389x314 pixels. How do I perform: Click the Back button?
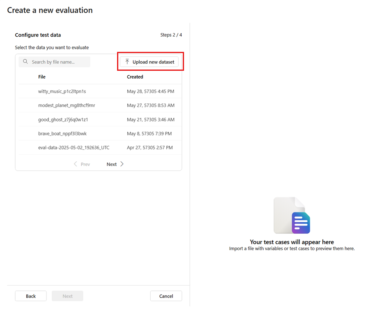coord(31,296)
